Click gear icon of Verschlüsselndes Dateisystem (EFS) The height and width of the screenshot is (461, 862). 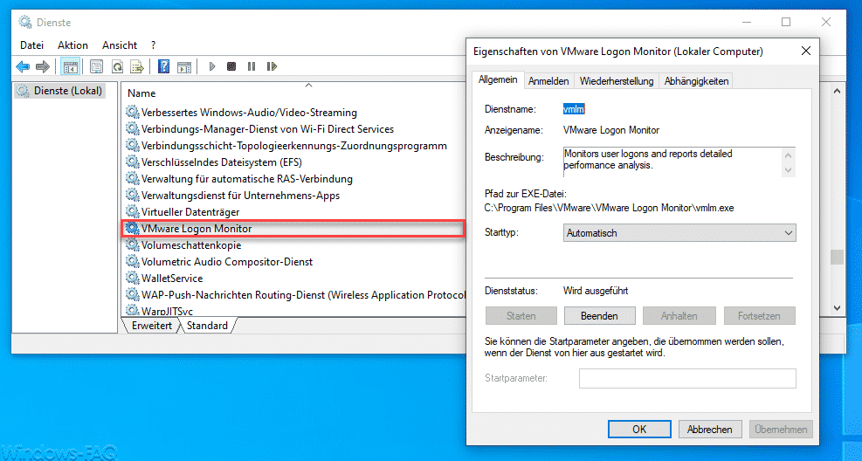[x=133, y=162]
